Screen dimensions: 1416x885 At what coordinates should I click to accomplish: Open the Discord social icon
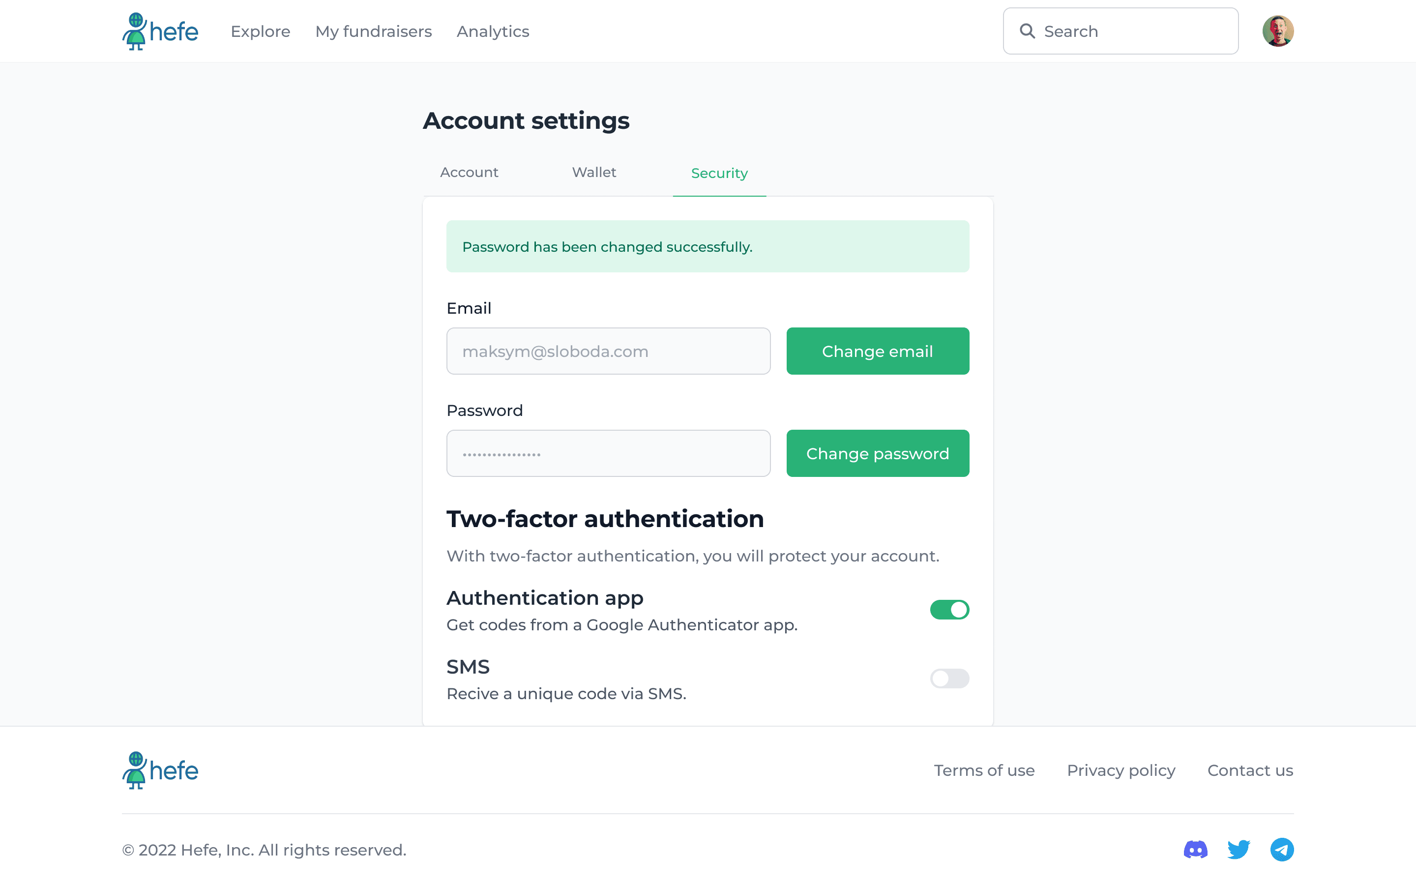(x=1195, y=849)
